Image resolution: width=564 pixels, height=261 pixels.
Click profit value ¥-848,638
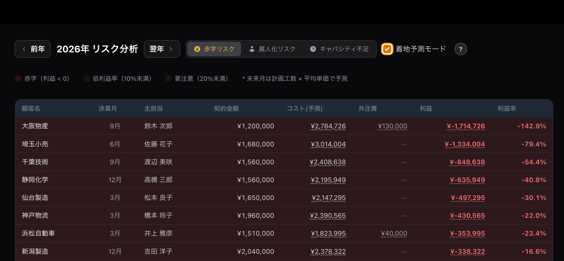click(467, 162)
